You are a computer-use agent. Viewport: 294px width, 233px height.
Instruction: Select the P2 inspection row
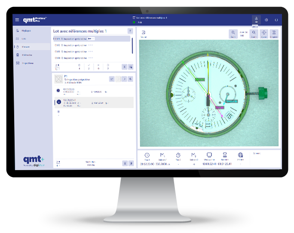pos(86,45)
